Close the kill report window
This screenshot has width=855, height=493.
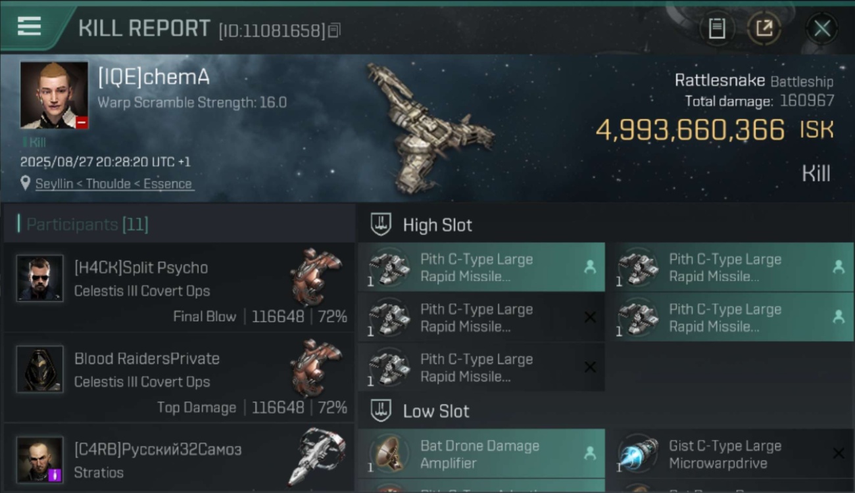pos(822,28)
